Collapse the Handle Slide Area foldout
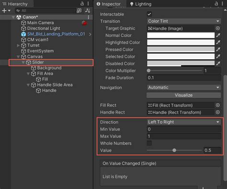This screenshot has height=189, width=227. (x=28, y=85)
